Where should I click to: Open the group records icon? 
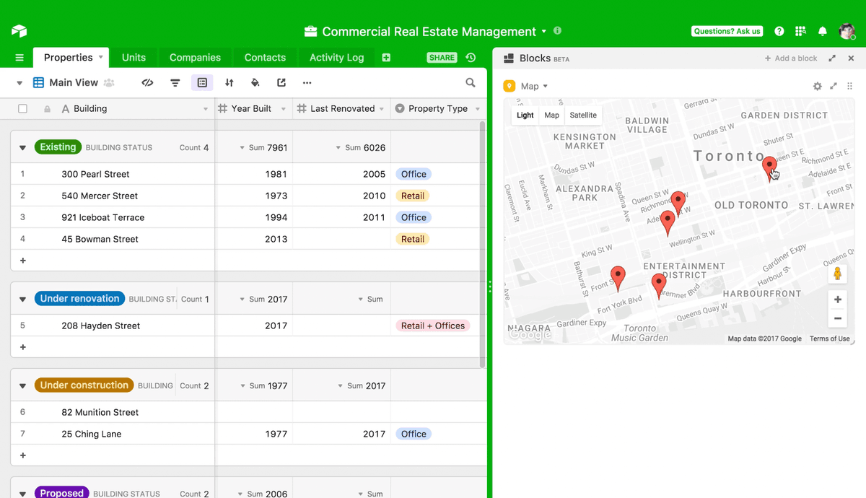click(x=202, y=83)
